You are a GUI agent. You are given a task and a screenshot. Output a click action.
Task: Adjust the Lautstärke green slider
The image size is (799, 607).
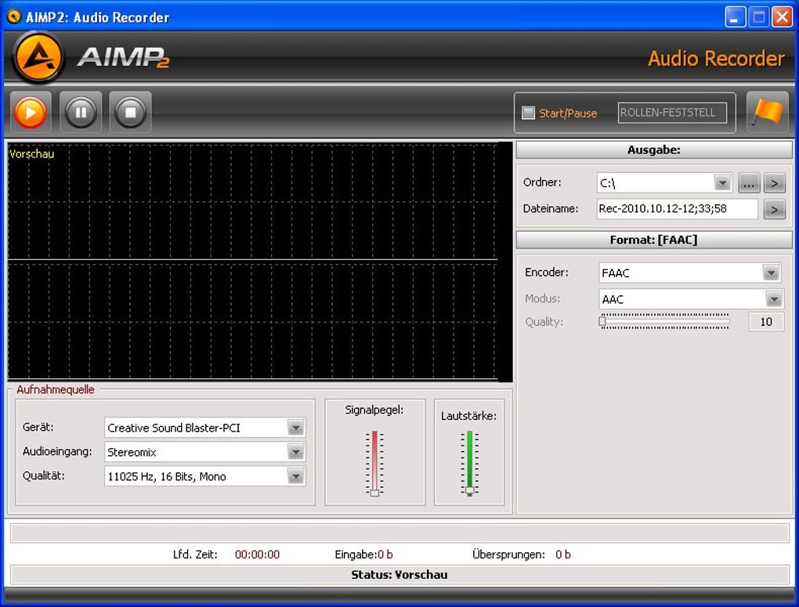(x=469, y=463)
